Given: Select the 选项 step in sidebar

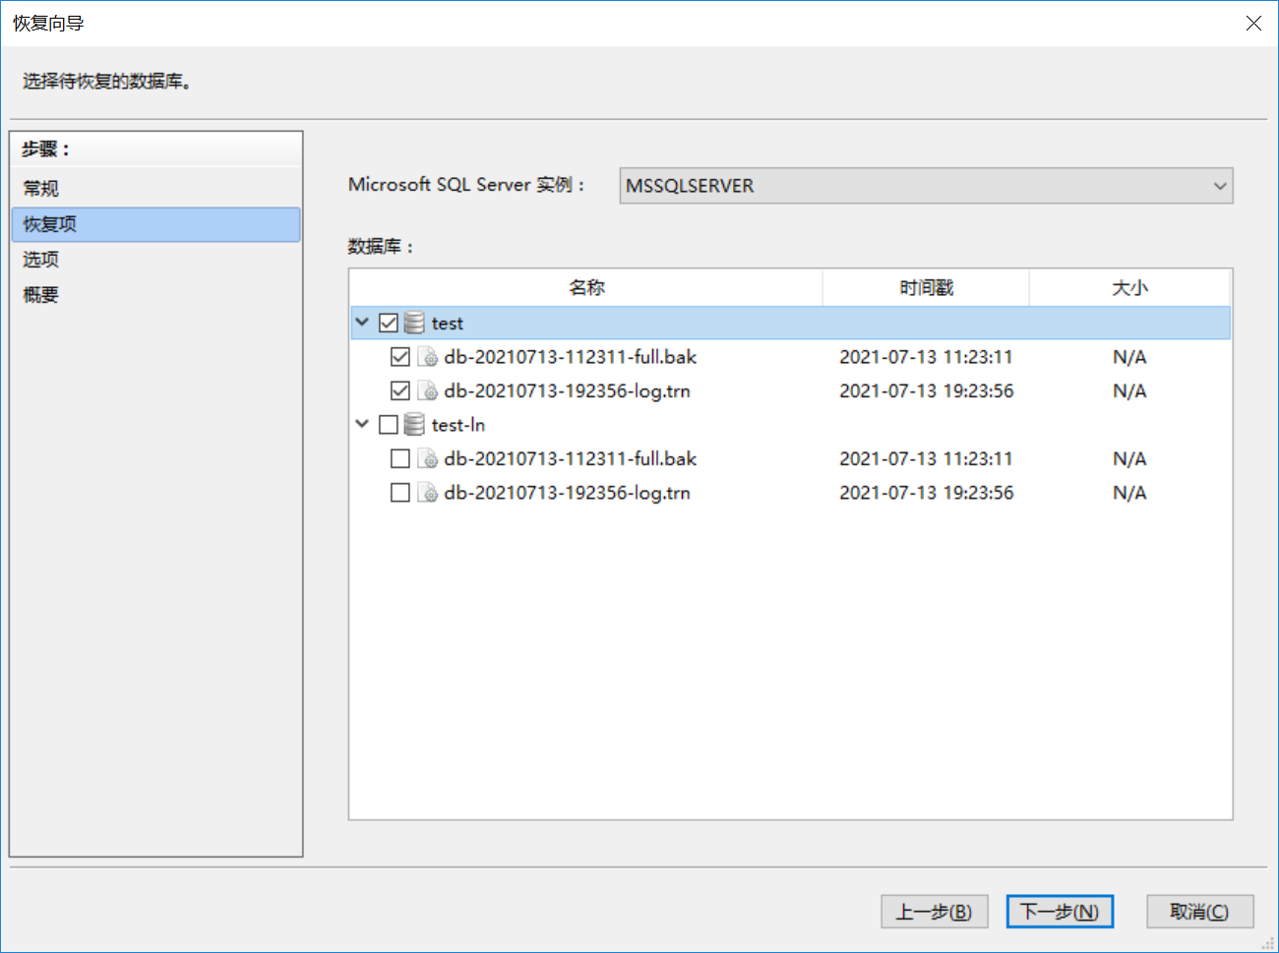Looking at the screenshot, I should coord(41,260).
